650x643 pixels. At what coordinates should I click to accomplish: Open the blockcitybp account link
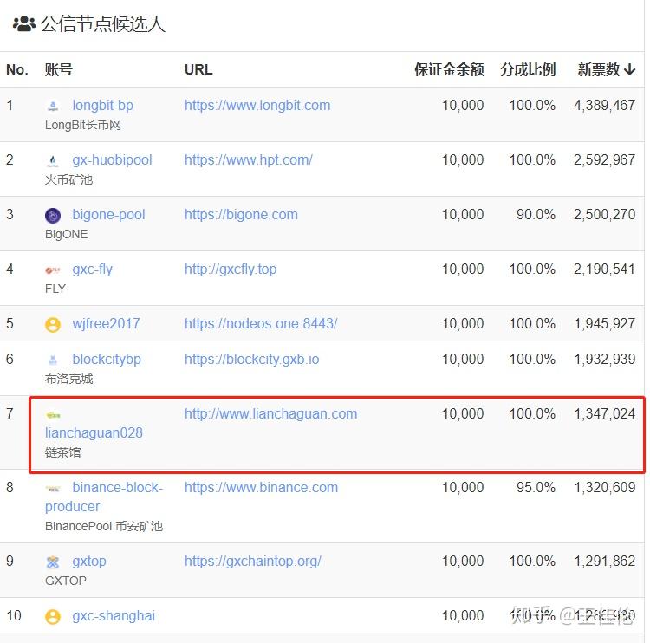tap(107, 360)
